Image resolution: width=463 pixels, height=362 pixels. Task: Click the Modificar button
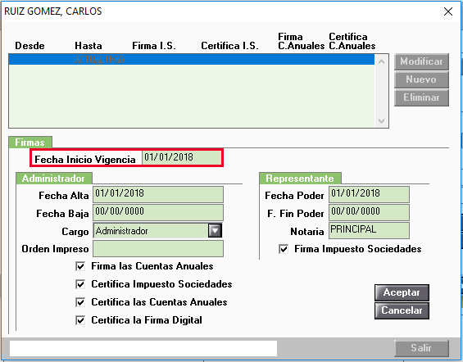pyautogui.click(x=421, y=61)
